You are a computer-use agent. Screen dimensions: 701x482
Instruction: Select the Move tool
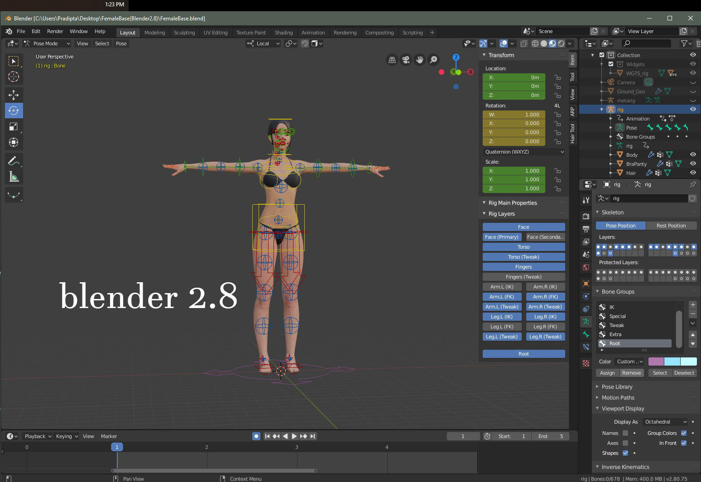coord(14,95)
